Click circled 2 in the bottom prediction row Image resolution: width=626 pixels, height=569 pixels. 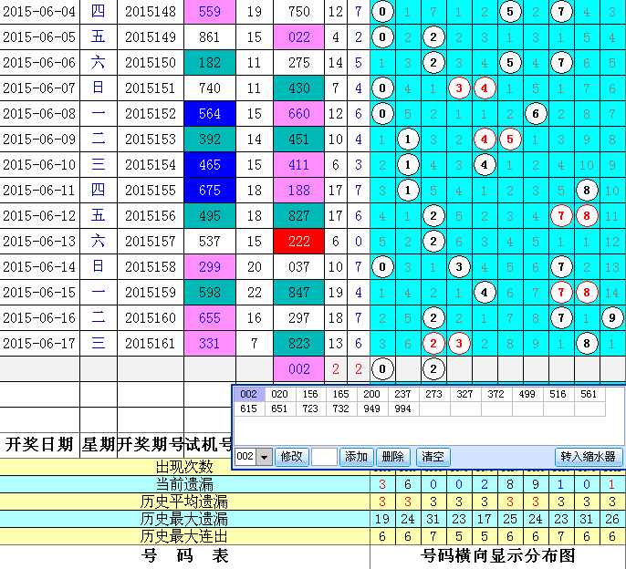click(433, 369)
